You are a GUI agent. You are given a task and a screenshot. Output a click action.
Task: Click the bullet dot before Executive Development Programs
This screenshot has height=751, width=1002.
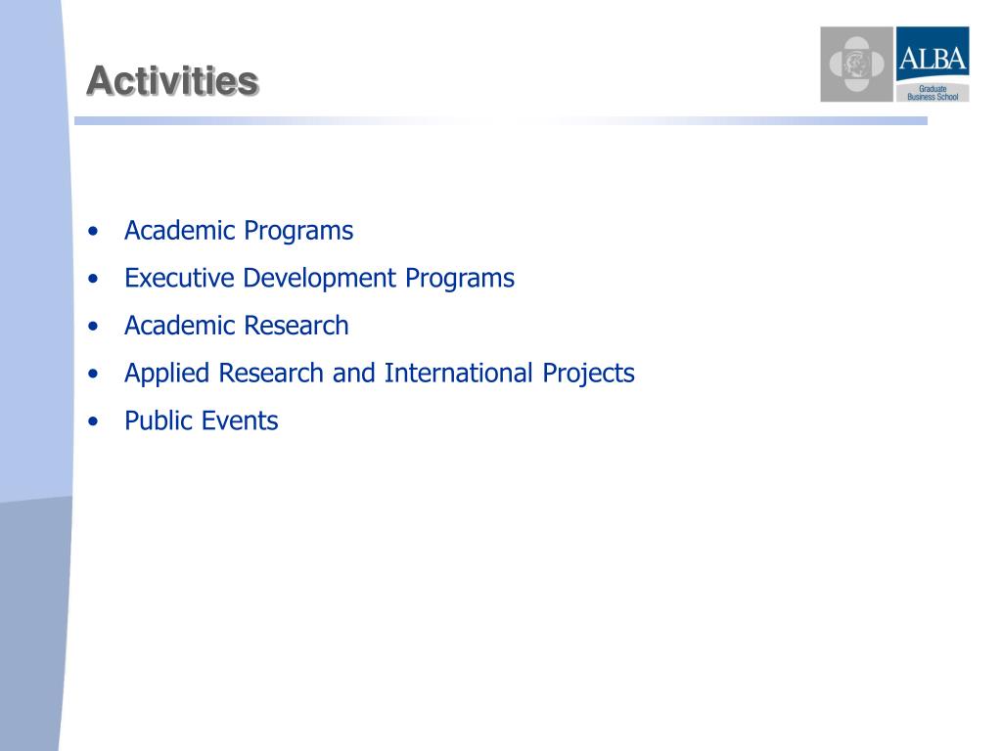click(92, 279)
